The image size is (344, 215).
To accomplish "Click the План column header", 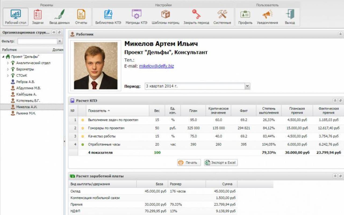I will 193,110.
